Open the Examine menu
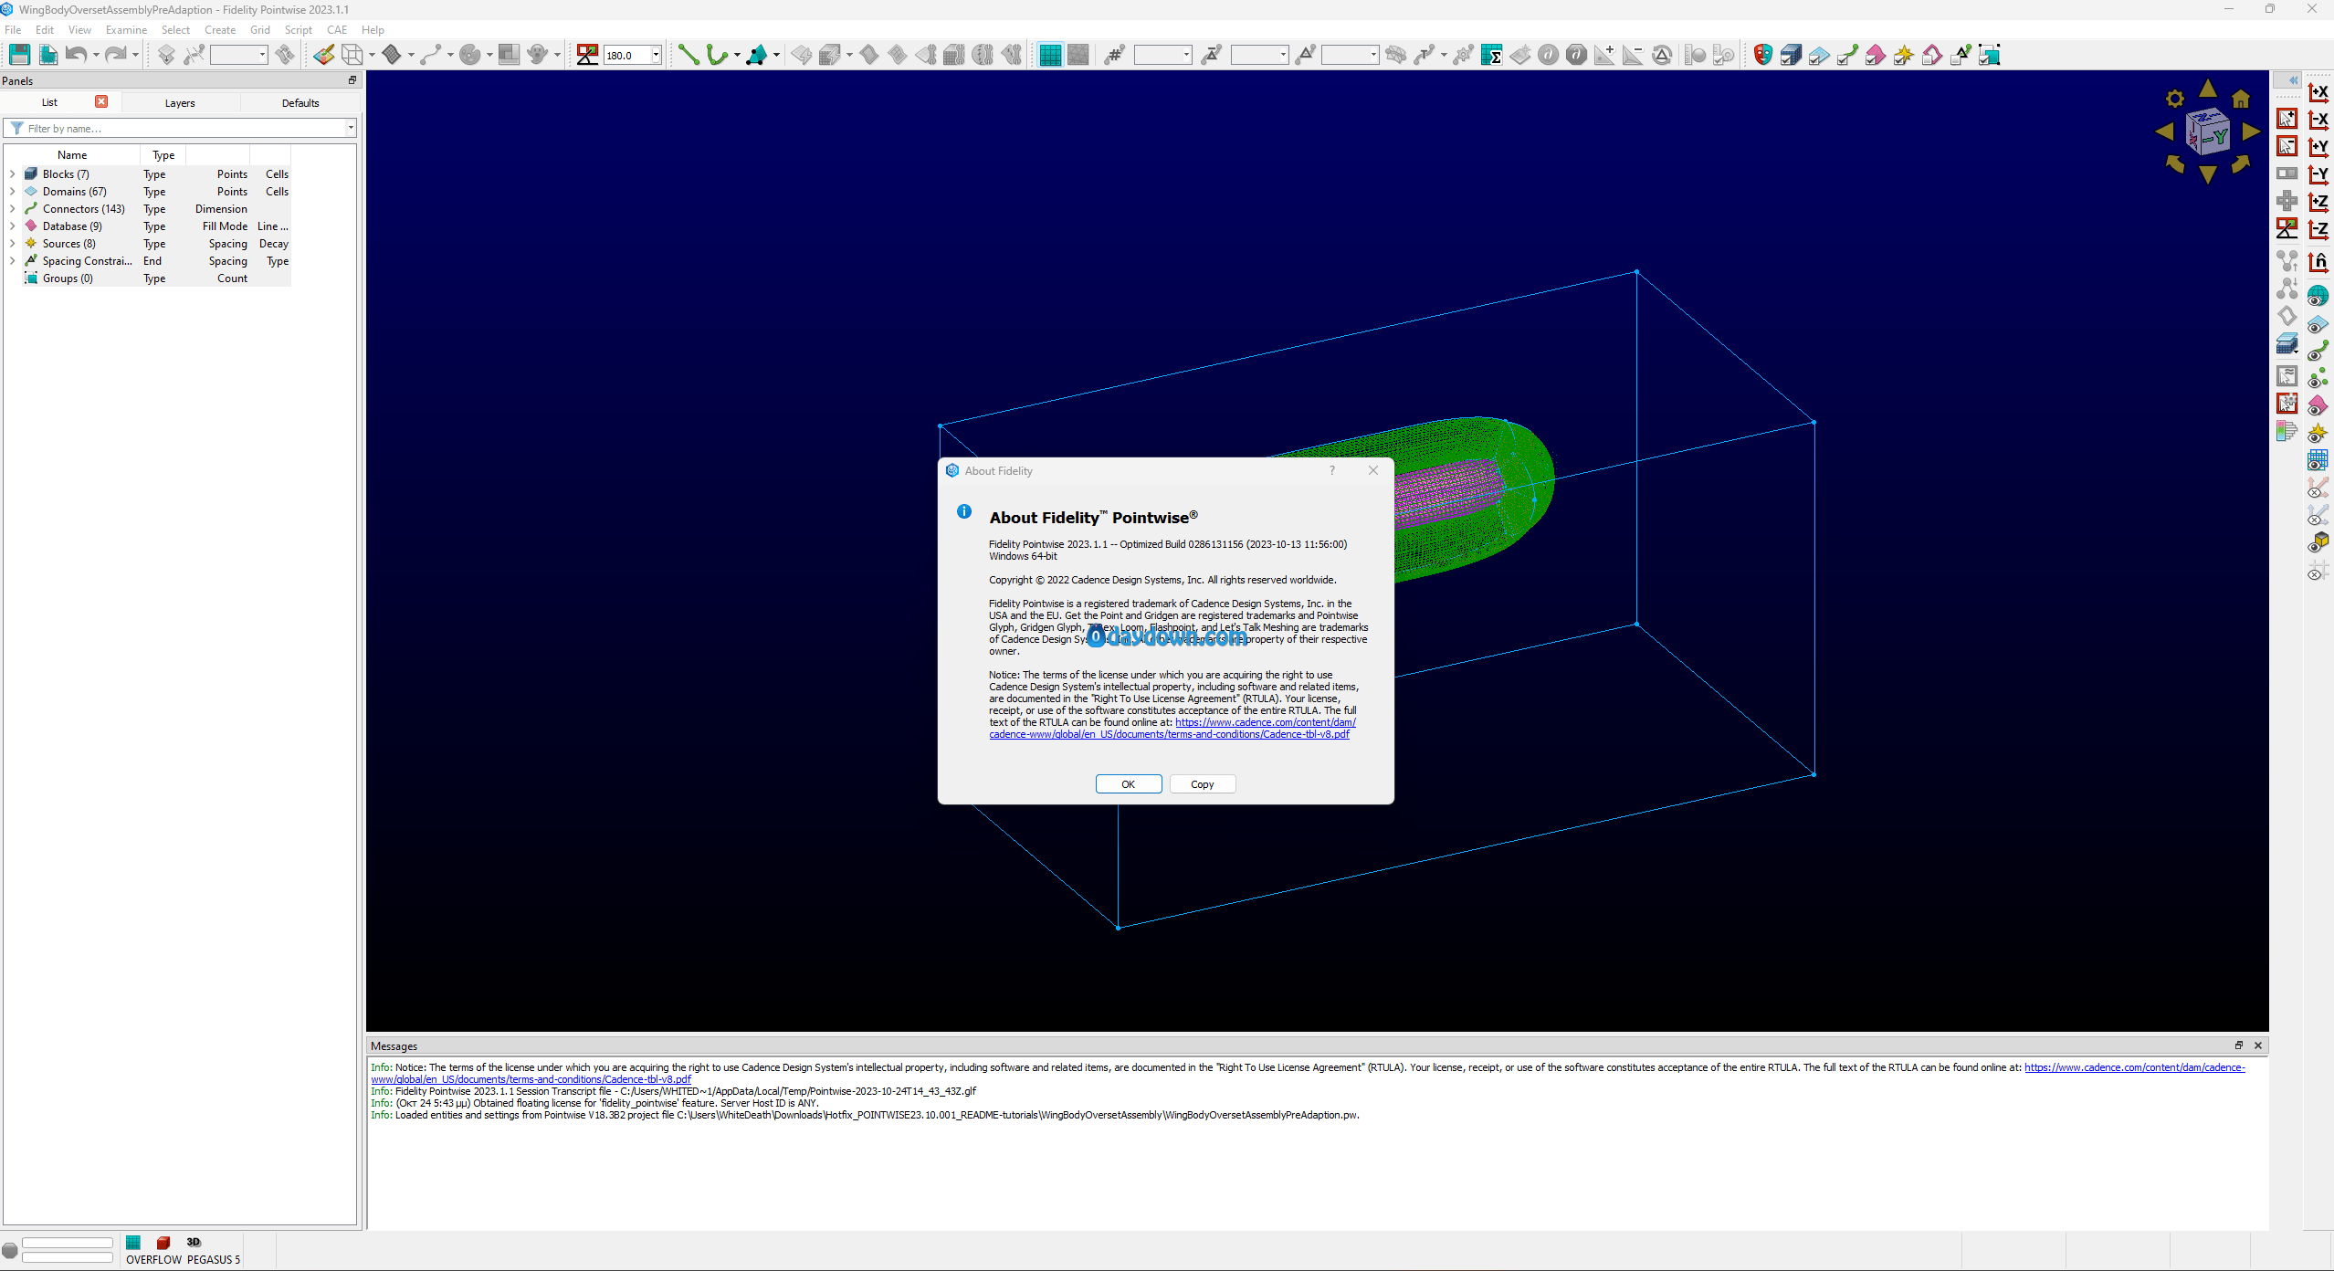Image resolution: width=2334 pixels, height=1271 pixels. [x=126, y=29]
